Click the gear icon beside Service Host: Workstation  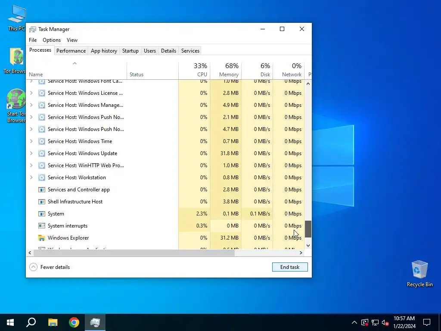click(42, 178)
